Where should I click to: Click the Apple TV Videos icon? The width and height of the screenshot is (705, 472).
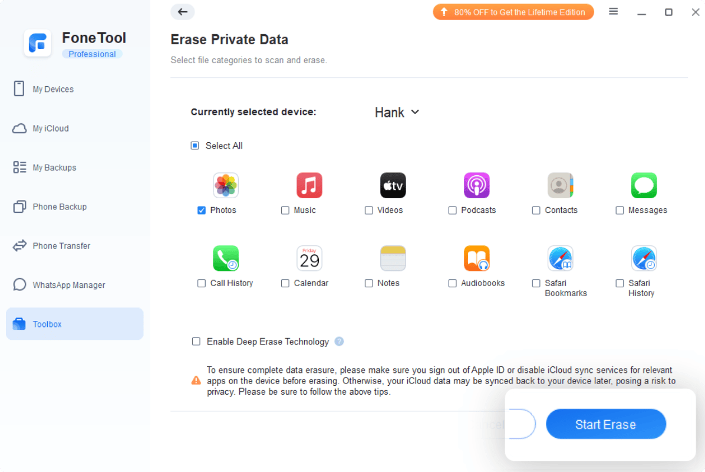pyautogui.click(x=393, y=185)
